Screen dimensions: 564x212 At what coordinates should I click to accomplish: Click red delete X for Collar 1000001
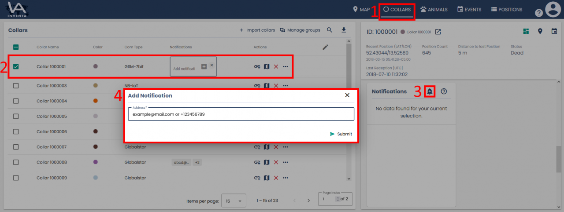(276, 66)
